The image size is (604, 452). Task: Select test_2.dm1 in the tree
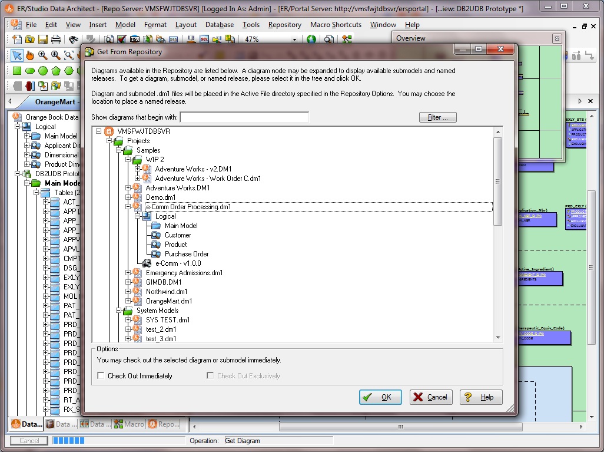coord(161,329)
